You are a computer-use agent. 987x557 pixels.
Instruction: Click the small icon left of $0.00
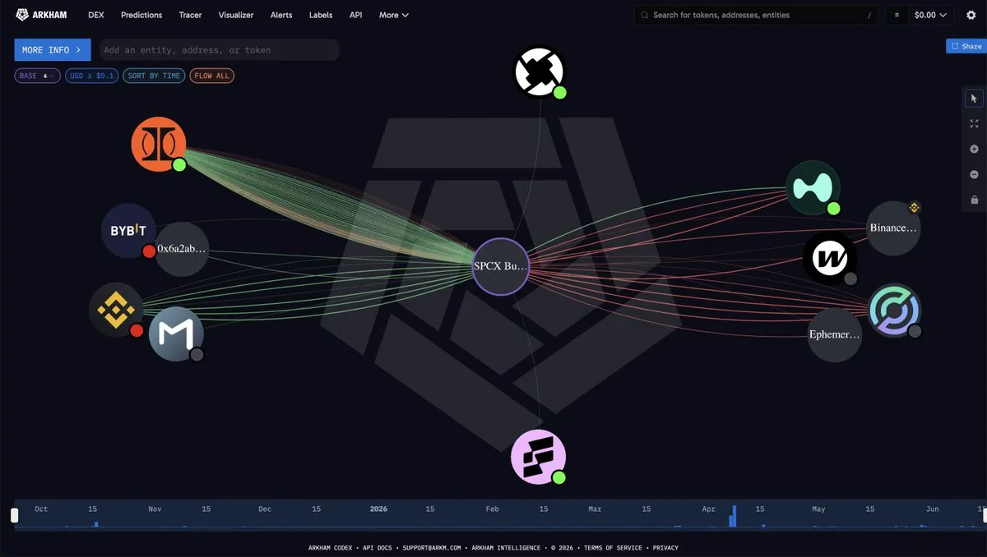897,15
